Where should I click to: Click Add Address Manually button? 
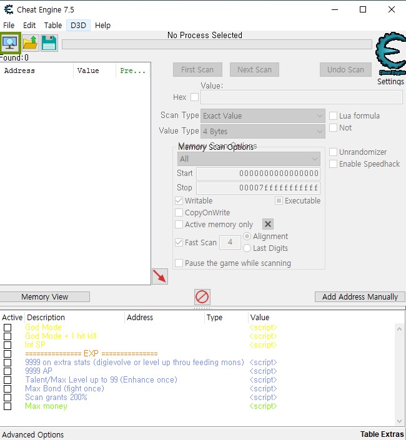(x=360, y=297)
